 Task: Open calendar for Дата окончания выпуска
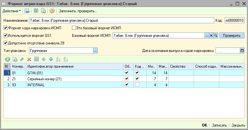(242, 50)
